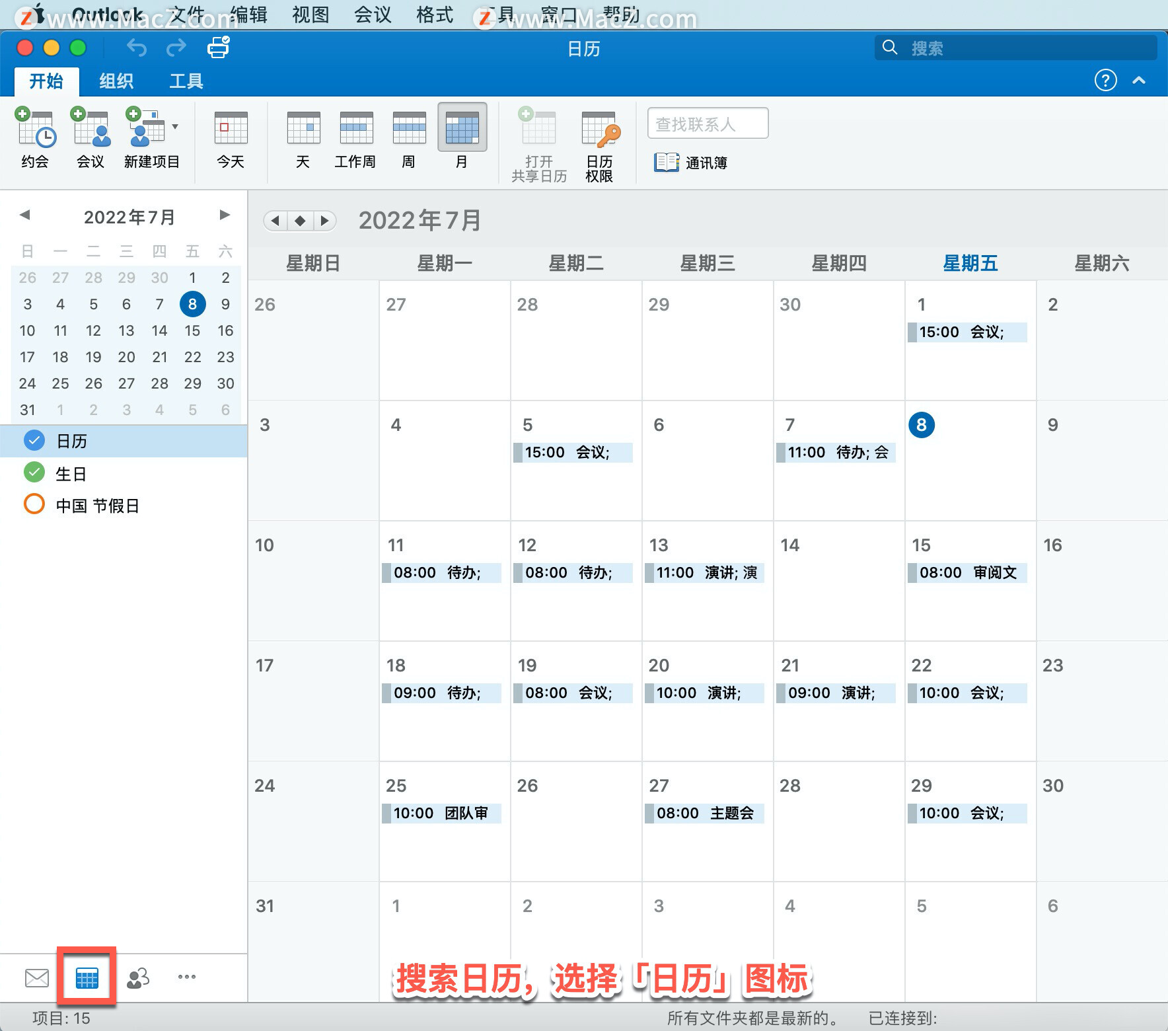Open the July 19 08:00 会议 event

pos(573,693)
